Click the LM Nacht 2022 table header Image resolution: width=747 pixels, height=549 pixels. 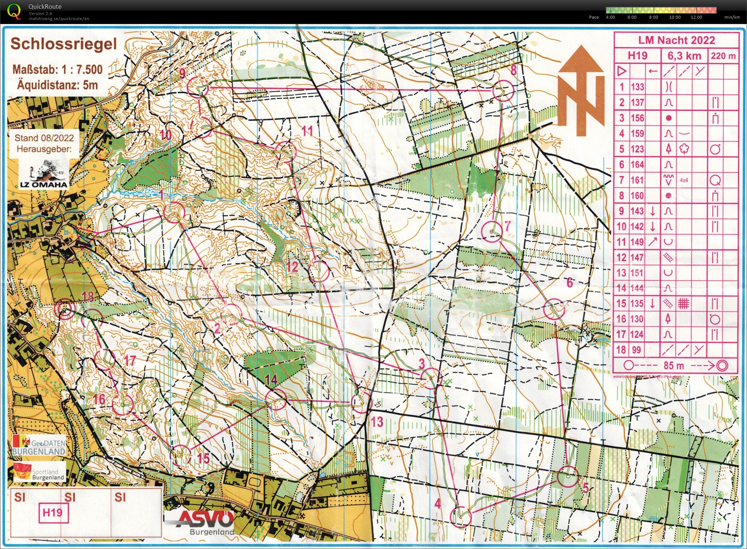click(676, 40)
